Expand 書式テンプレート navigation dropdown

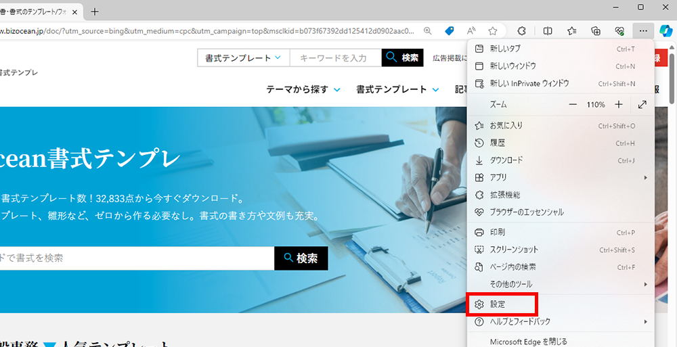coord(397,89)
